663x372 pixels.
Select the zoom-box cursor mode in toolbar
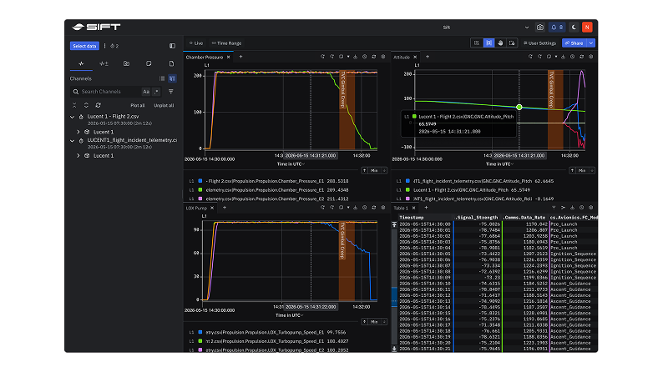(x=477, y=43)
